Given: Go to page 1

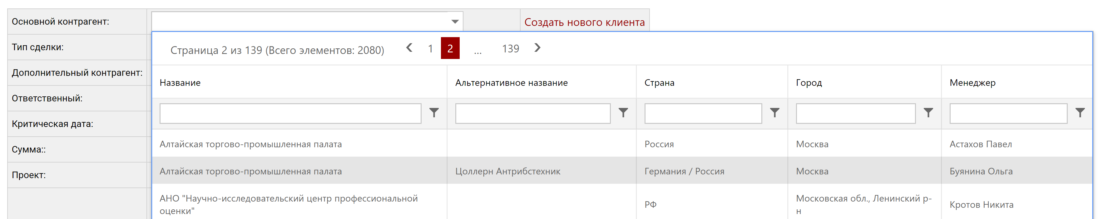Looking at the screenshot, I should (431, 49).
